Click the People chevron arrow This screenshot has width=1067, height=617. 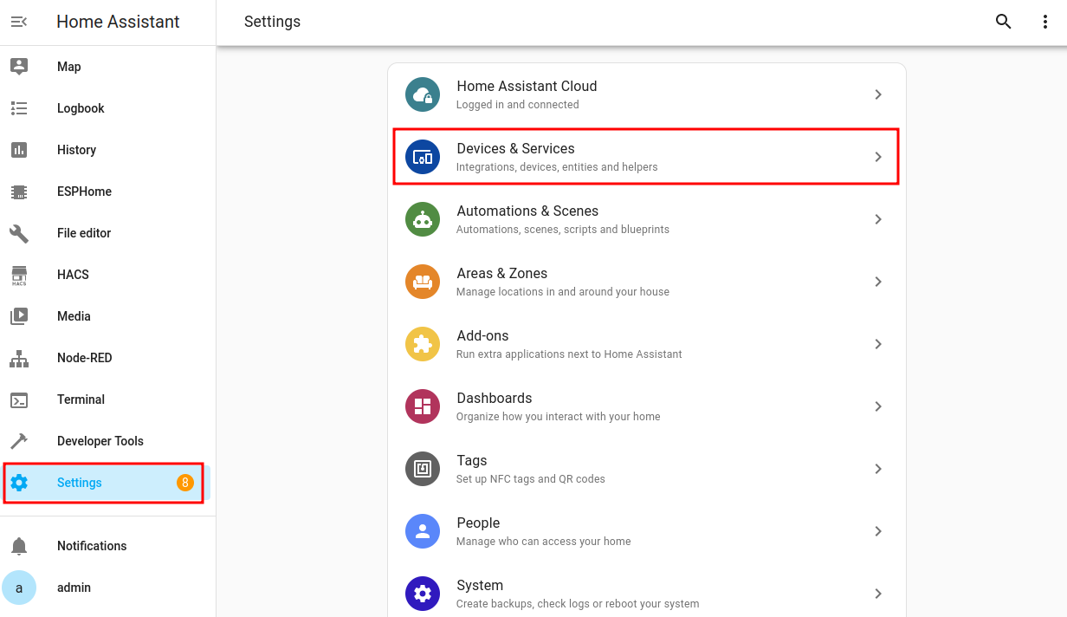coord(878,531)
